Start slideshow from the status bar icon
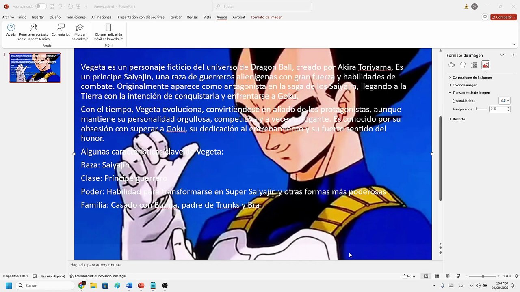Screen dimensions: 520x292 point(458,276)
